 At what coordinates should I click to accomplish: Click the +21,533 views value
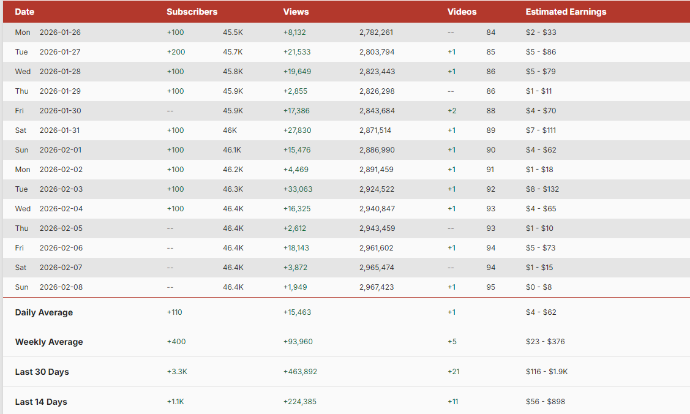click(296, 52)
